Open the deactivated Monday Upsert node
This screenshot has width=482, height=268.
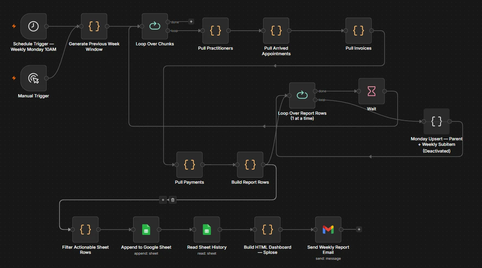437,122
